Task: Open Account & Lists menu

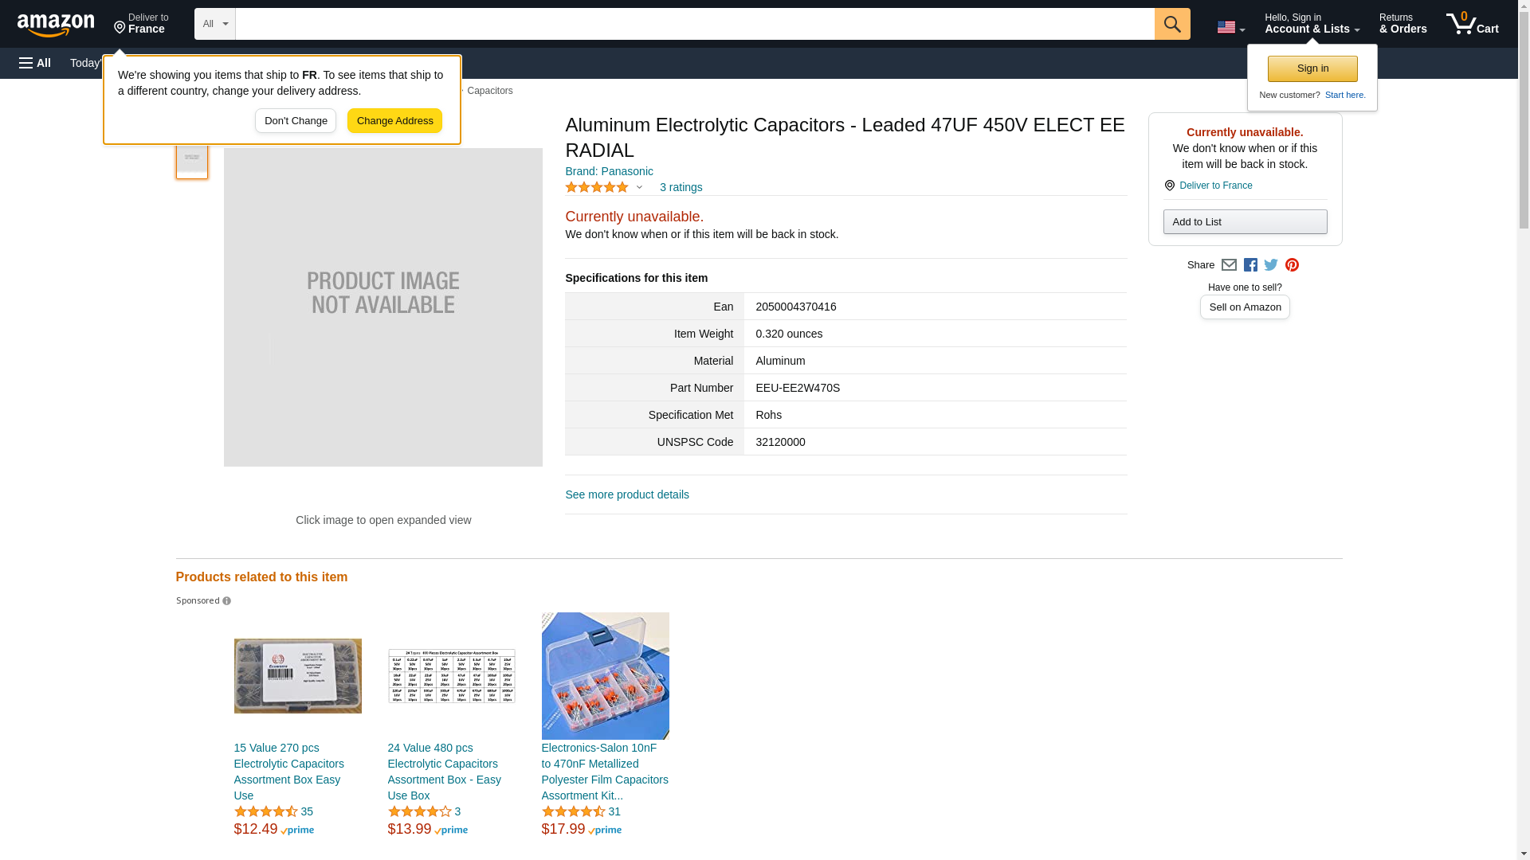Action: coord(1312,24)
